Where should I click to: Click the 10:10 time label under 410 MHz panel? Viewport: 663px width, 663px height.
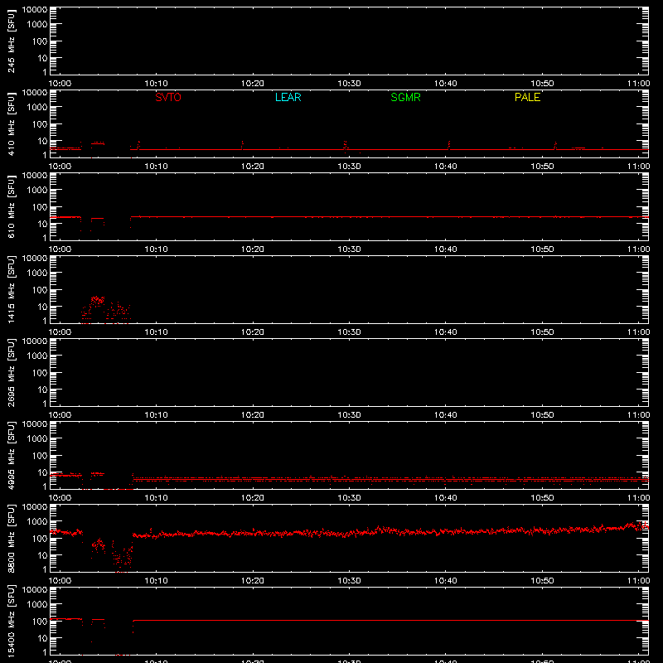tap(156, 167)
